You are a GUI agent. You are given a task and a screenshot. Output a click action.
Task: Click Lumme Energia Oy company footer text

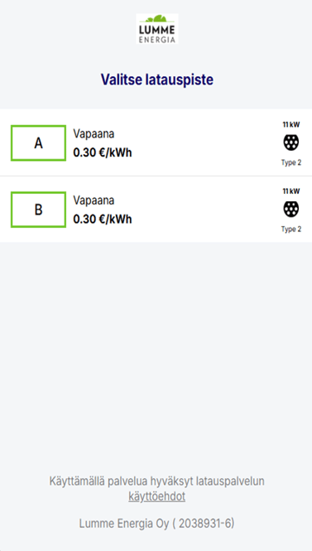pos(156,524)
